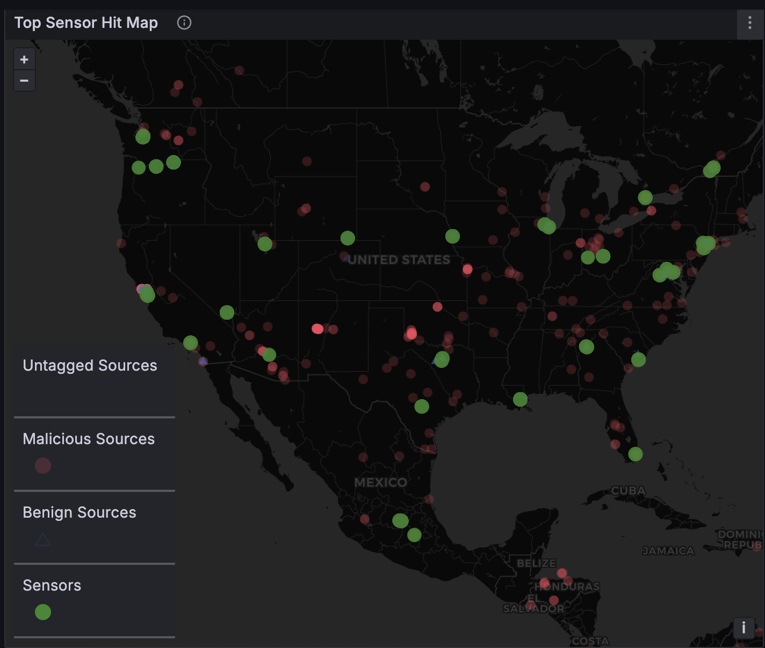765x648 pixels.
Task: Select the sensor marker in south Texas
Action: [422, 407]
